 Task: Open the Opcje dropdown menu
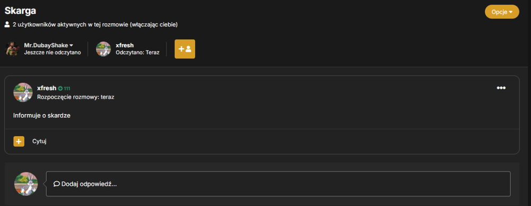[502, 12]
